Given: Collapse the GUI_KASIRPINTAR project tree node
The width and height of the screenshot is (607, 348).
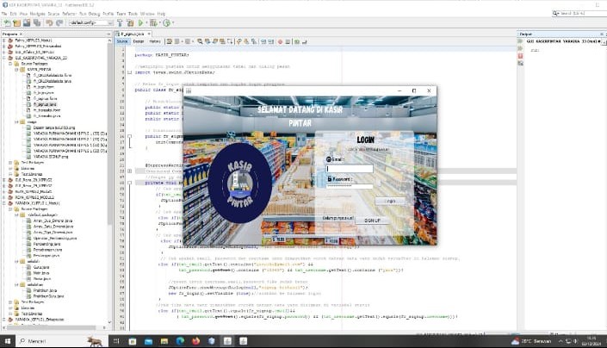Looking at the screenshot, I should tap(3, 59).
